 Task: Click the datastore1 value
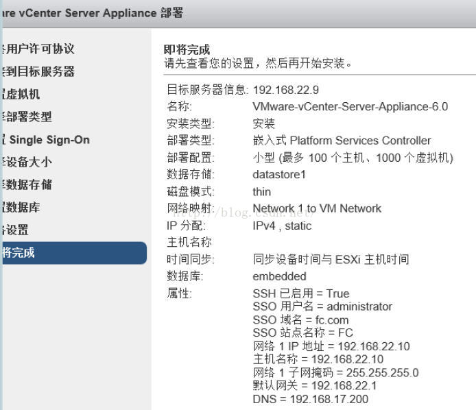coord(279,175)
